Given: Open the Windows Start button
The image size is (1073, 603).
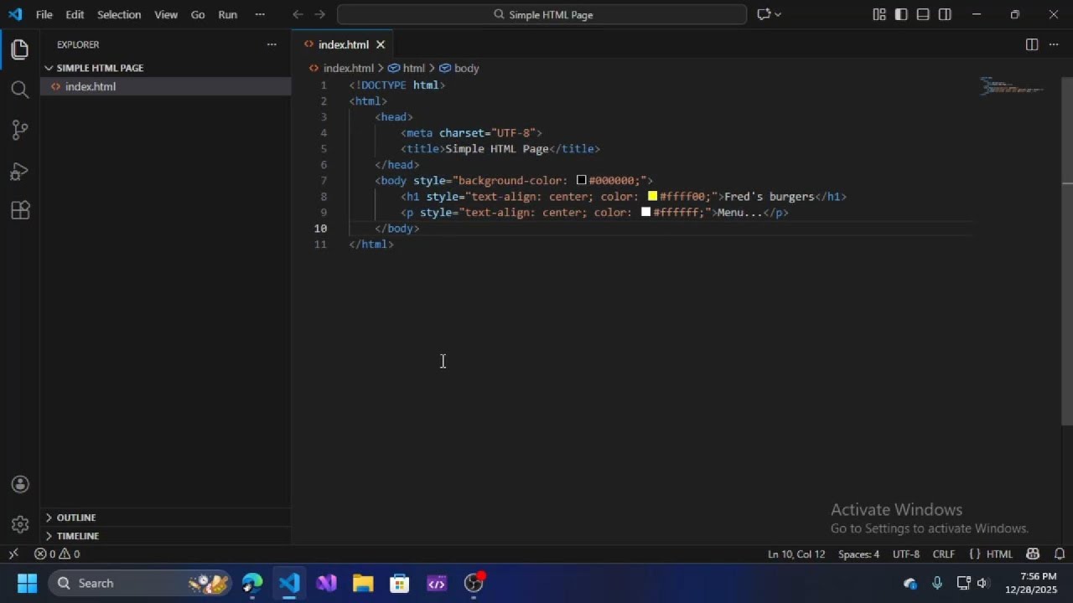Looking at the screenshot, I should pos(27,583).
